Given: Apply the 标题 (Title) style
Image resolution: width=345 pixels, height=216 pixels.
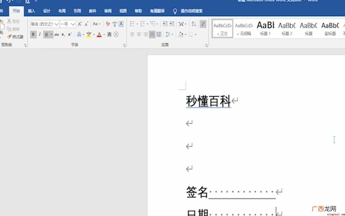Looking at the screenshot, I should click(x=308, y=29).
